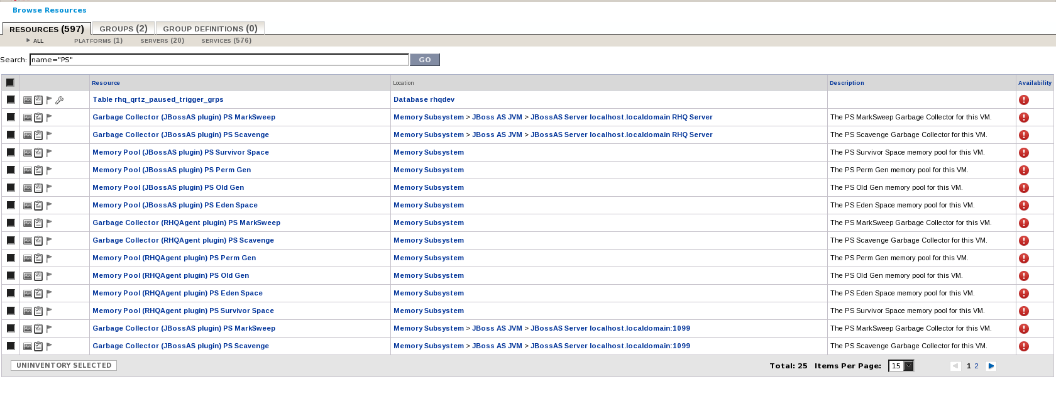Filter by Services (576)

(226, 40)
